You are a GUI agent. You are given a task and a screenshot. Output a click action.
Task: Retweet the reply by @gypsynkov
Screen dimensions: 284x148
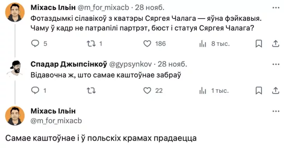point(91,90)
